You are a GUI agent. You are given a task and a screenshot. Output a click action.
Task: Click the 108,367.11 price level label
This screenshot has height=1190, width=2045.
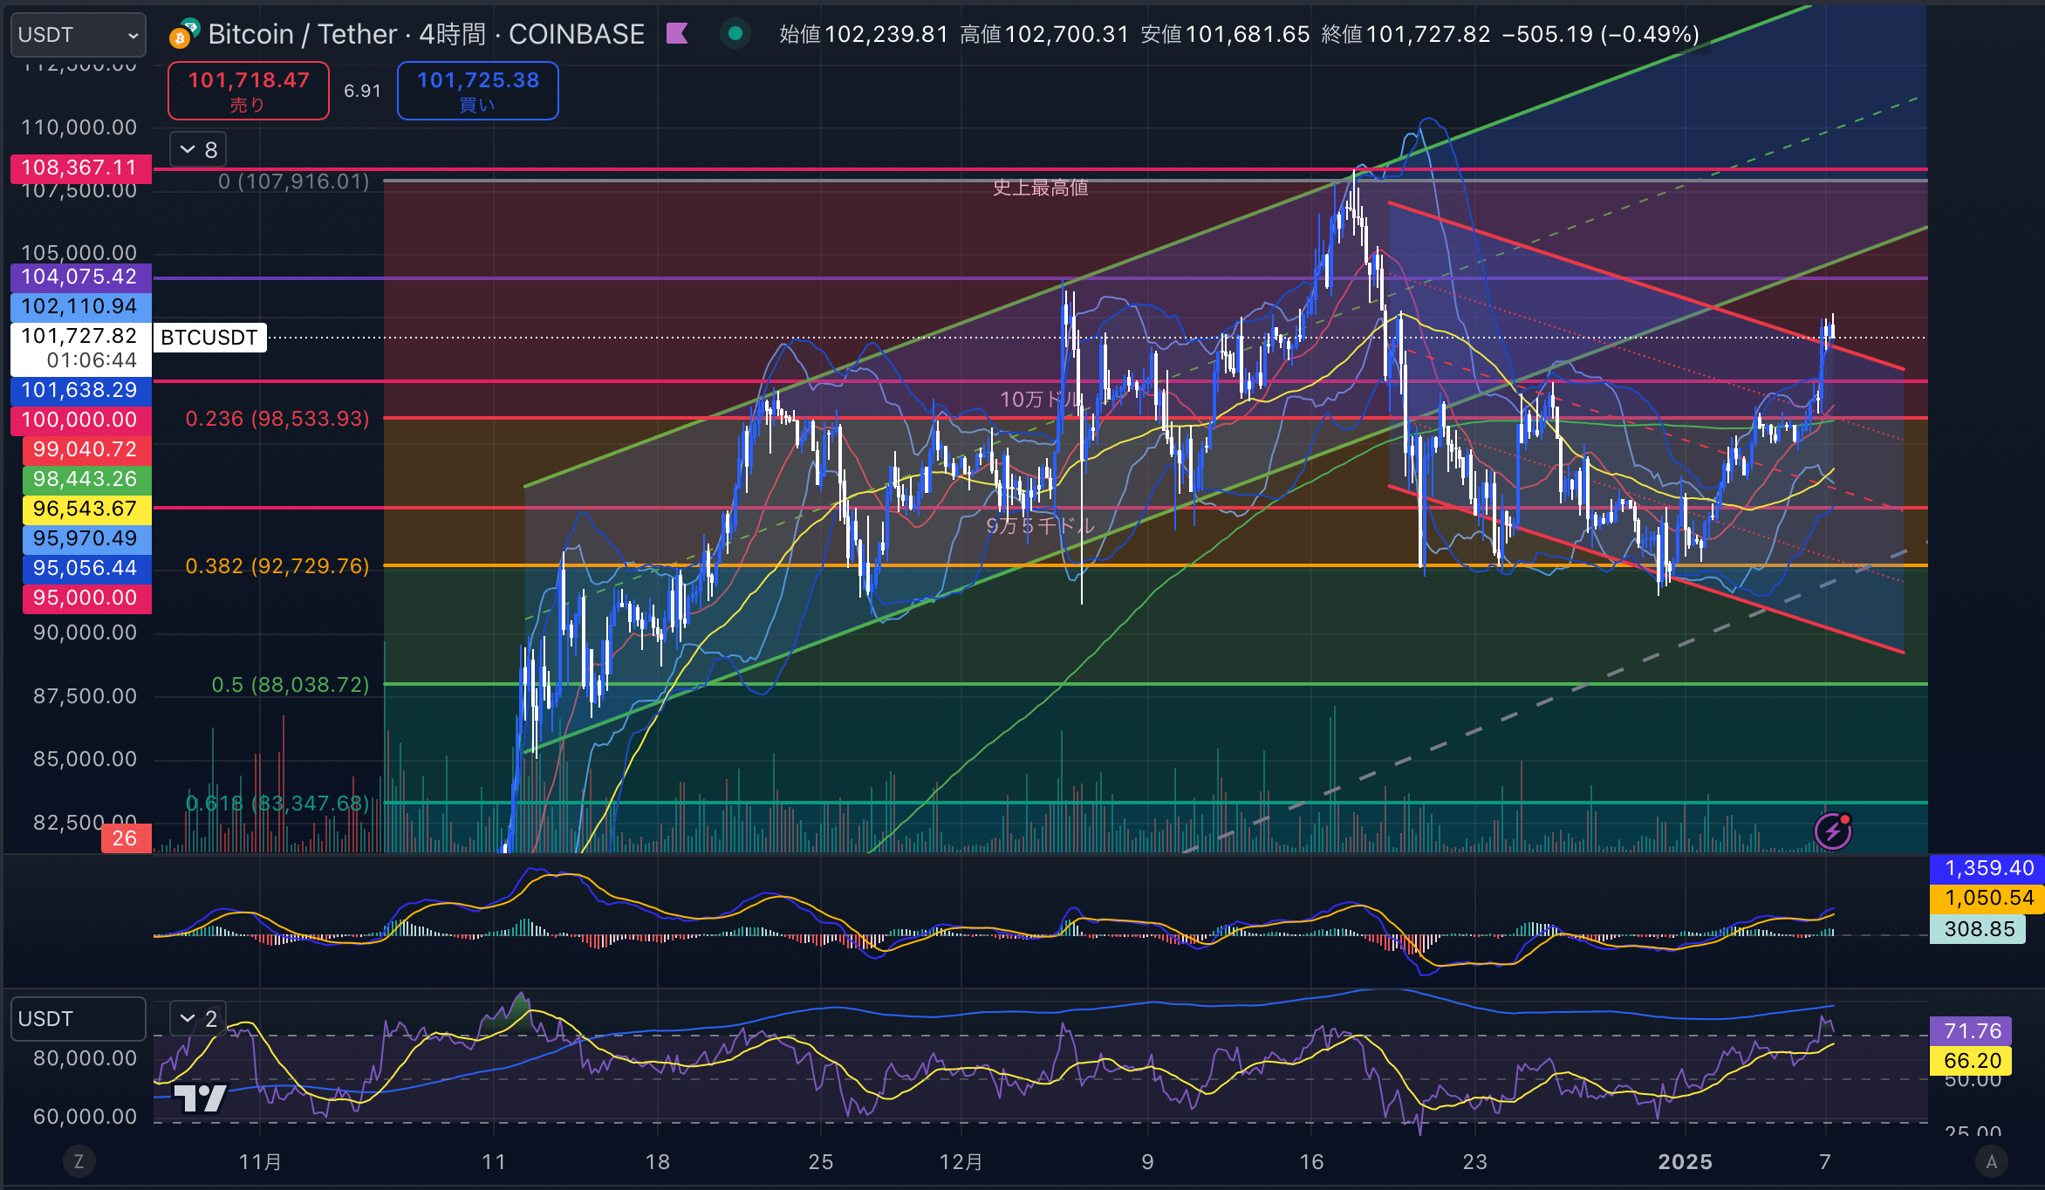80,168
